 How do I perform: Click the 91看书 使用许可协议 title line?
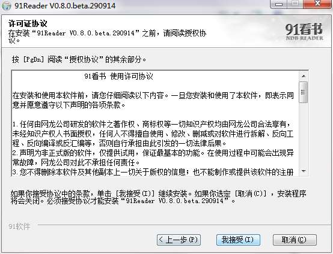point(118,77)
